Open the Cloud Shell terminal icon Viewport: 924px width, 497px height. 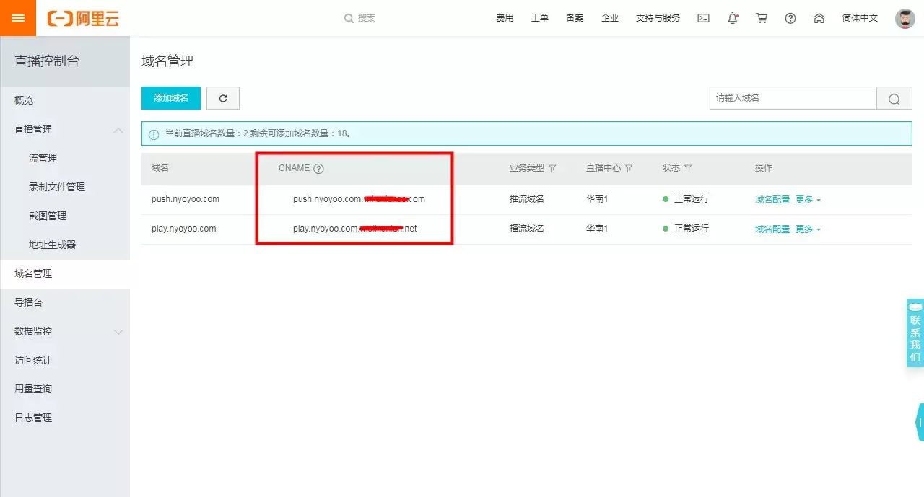[703, 18]
